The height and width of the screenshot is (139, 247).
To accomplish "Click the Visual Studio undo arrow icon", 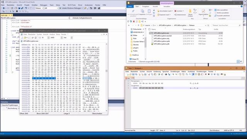I will (26, 8).
